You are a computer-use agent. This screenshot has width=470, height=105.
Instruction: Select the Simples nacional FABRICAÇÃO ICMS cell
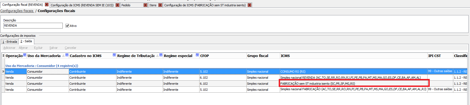[x=354, y=89]
